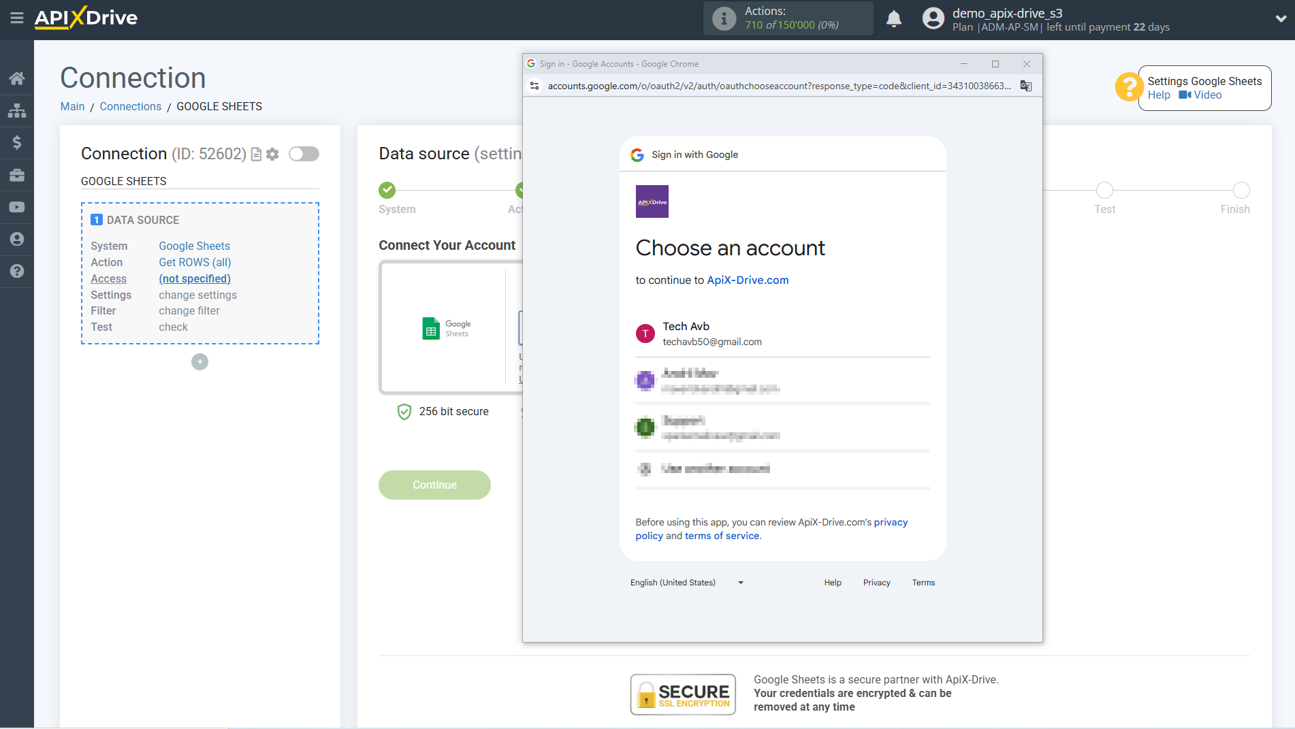
Task: Enable the connection toggle switch
Action: [x=304, y=154]
